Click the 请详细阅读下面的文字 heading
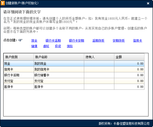Viewport: 153px width, 127px height. point(22,12)
